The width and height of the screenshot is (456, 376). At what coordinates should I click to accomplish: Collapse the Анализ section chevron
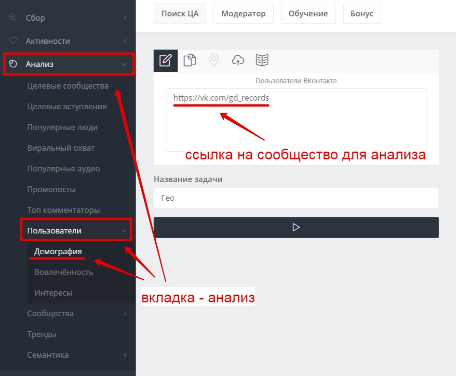[x=124, y=64]
